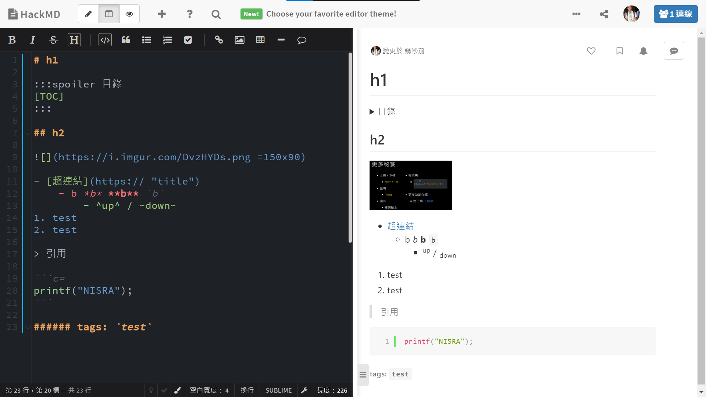Open the SUBLIME keymap selector

[278, 390]
